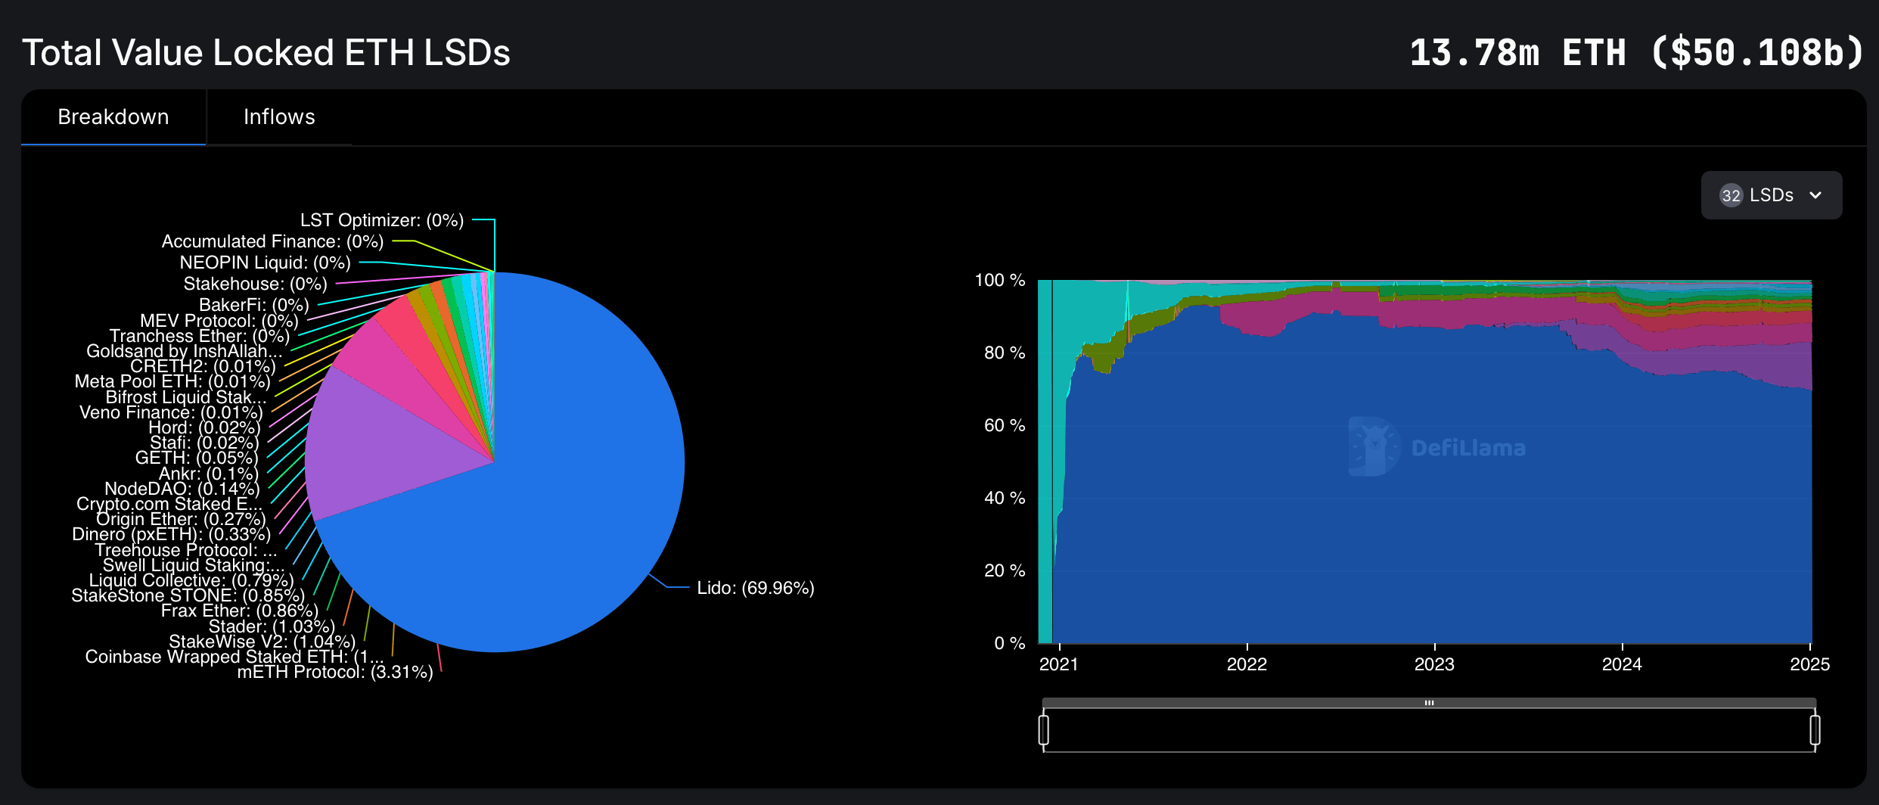The image size is (1879, 805).
Task: Switch to the Breakdown tab
Action: click(x=113, y=117)
